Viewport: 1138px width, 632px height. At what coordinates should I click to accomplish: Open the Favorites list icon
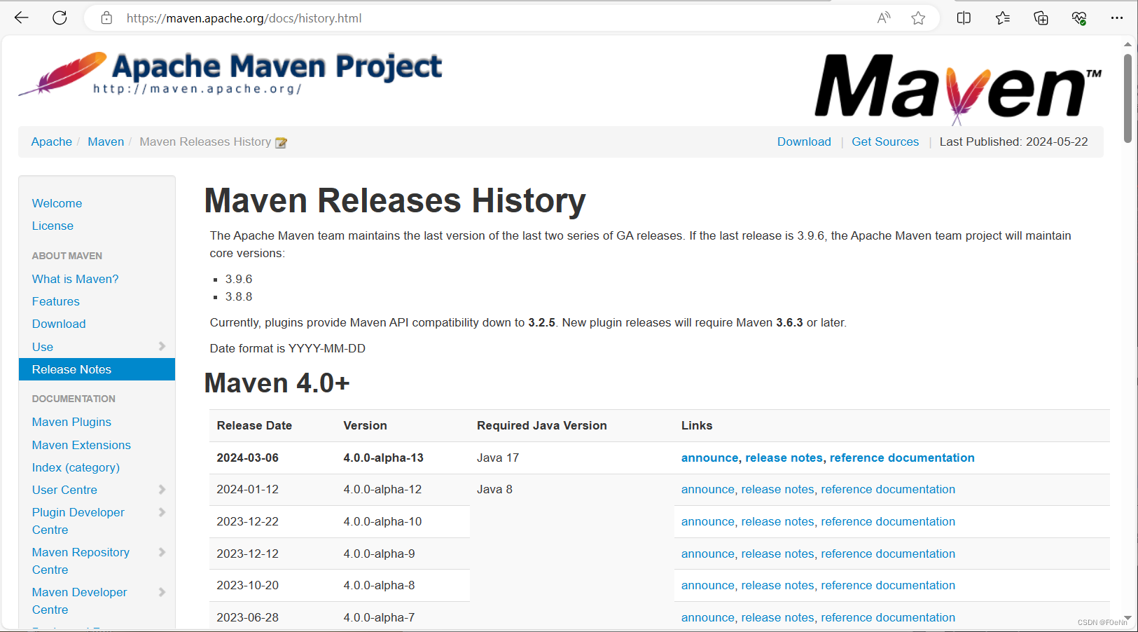click(1002, 18)
